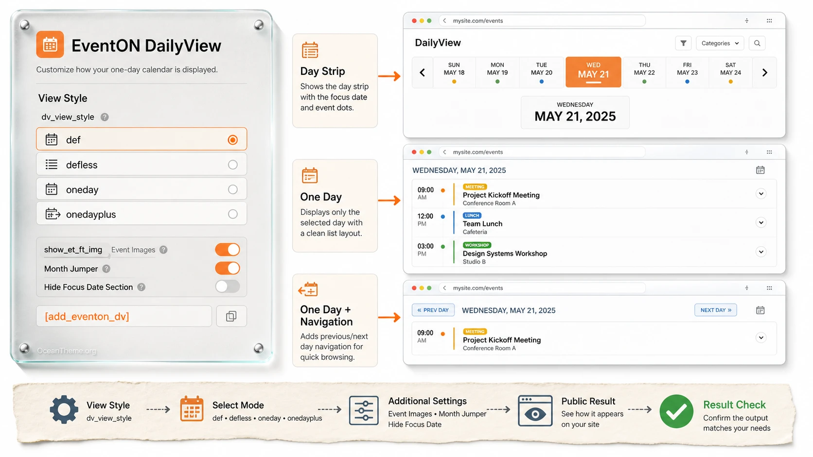Select the def view style radio button
The width and height of the screenshot is (813, 457).
click(x=233, y=140)
